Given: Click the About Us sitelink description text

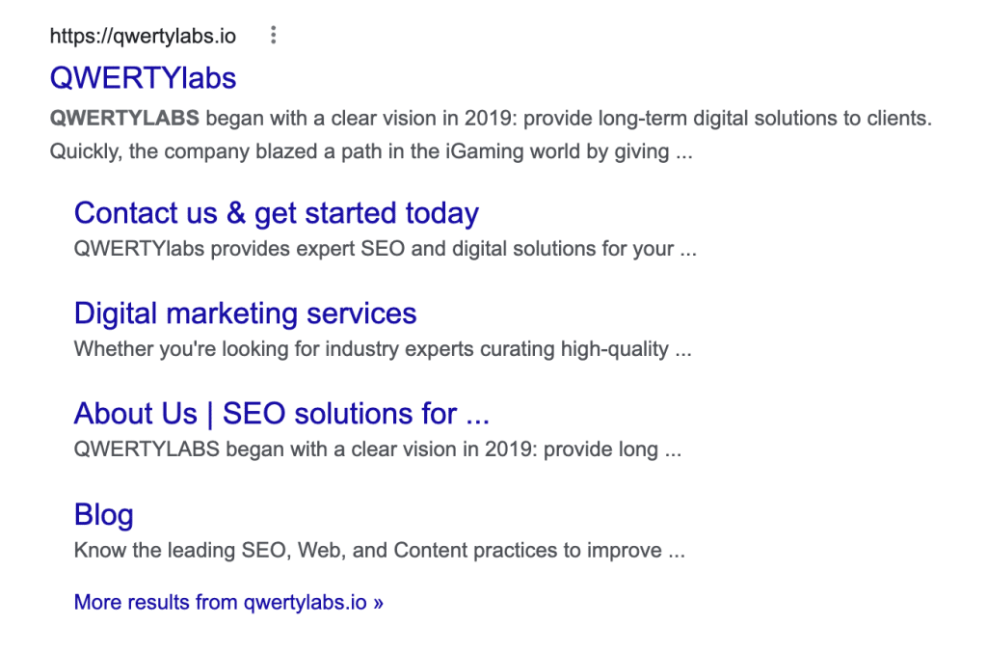Looking at the screenshot, I should 377,449.
